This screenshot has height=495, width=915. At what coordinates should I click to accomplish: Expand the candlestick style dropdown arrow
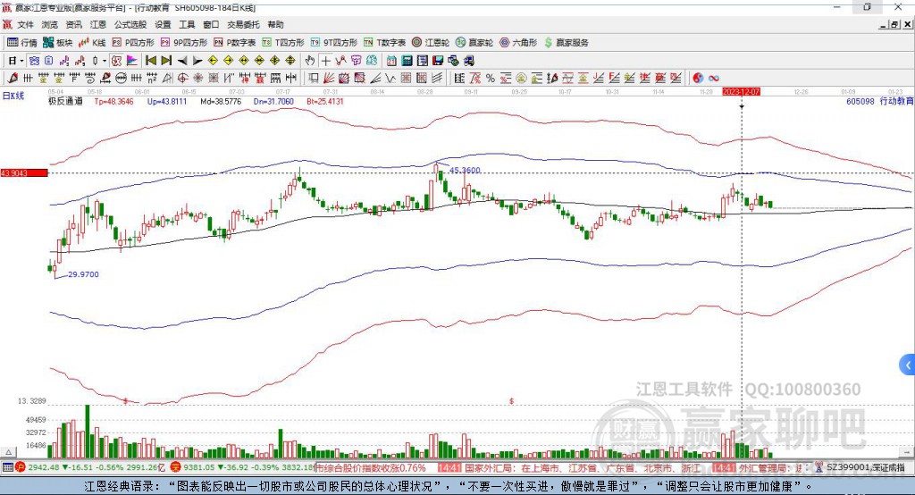coord(104,61)
